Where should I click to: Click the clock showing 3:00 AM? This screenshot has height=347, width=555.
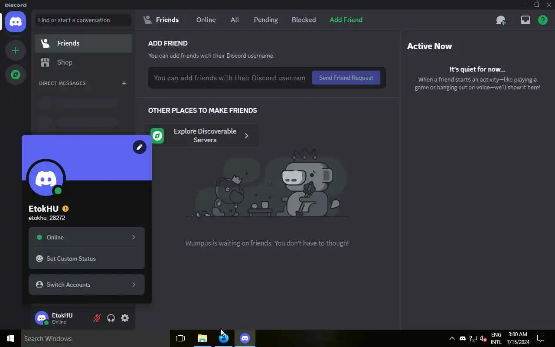(518, 338)
